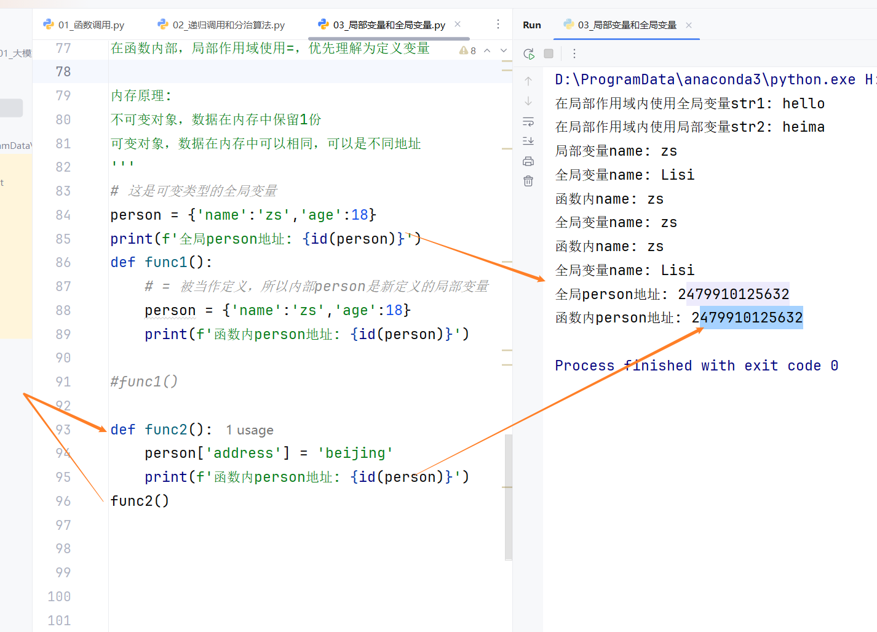Switch to the 02_递归调用和分治算法.py tab
The image size is (877, 632).
click(221, 25)
